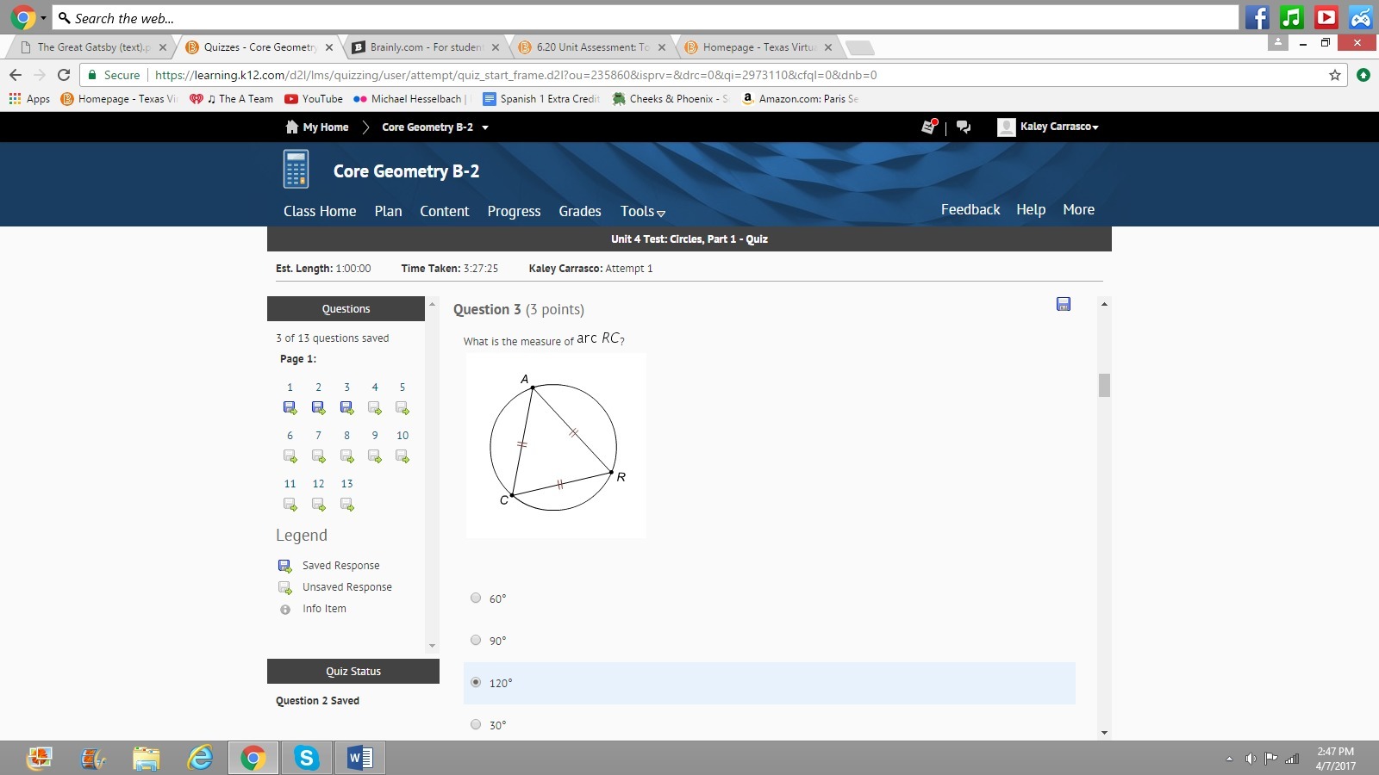This screenshot has width=1379, height=775.
Task: Expand the Core Geometry B-2 course dropdown
Action: click(x=485, y=127)
